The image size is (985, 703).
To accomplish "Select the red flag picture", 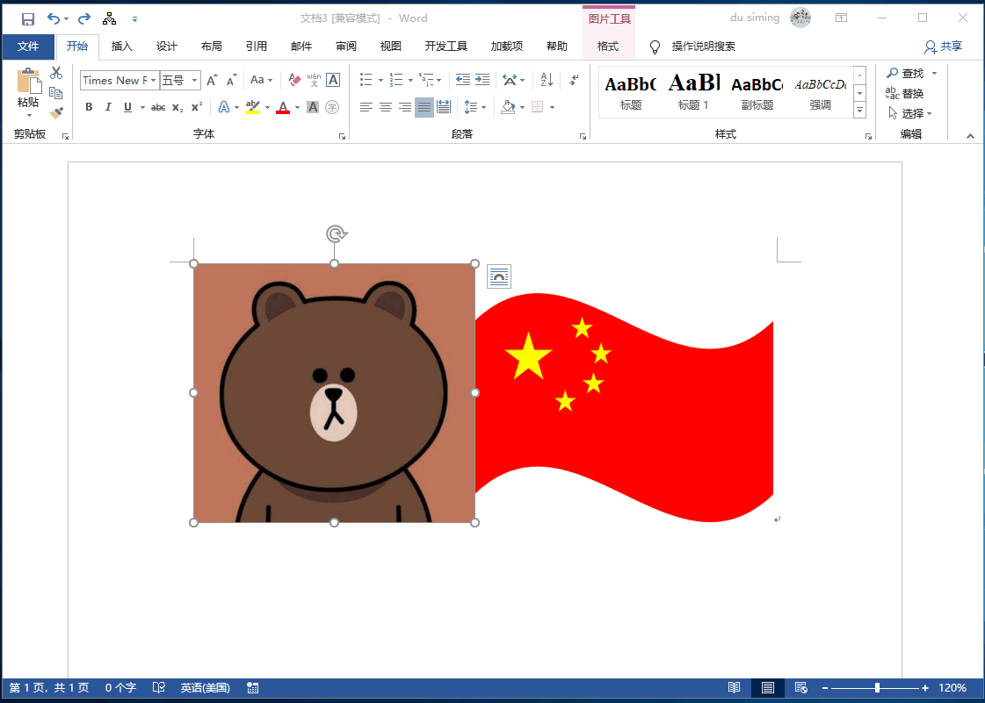I will tap(624, 407).
